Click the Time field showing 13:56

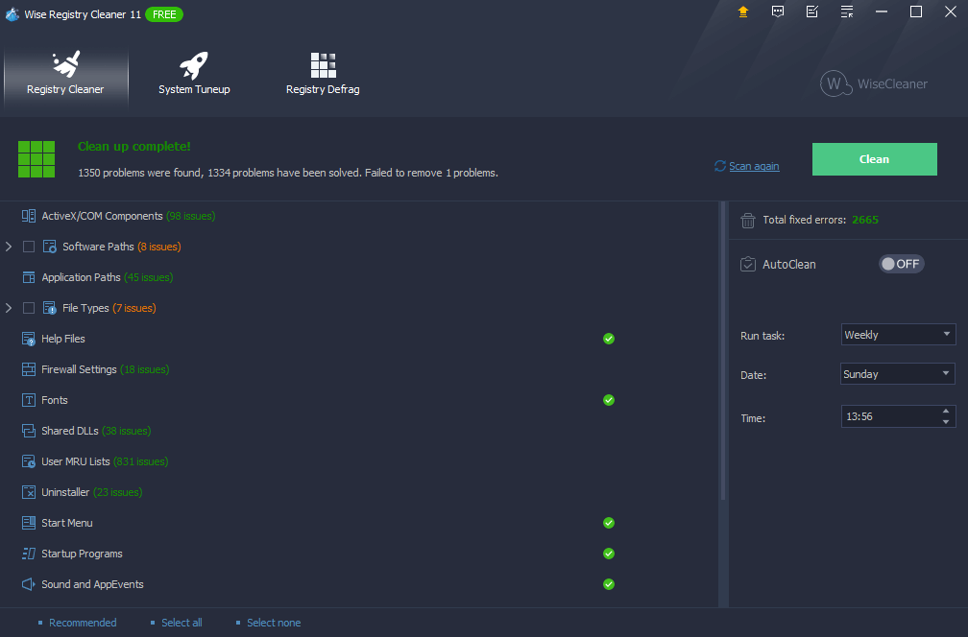coord(887,417)
